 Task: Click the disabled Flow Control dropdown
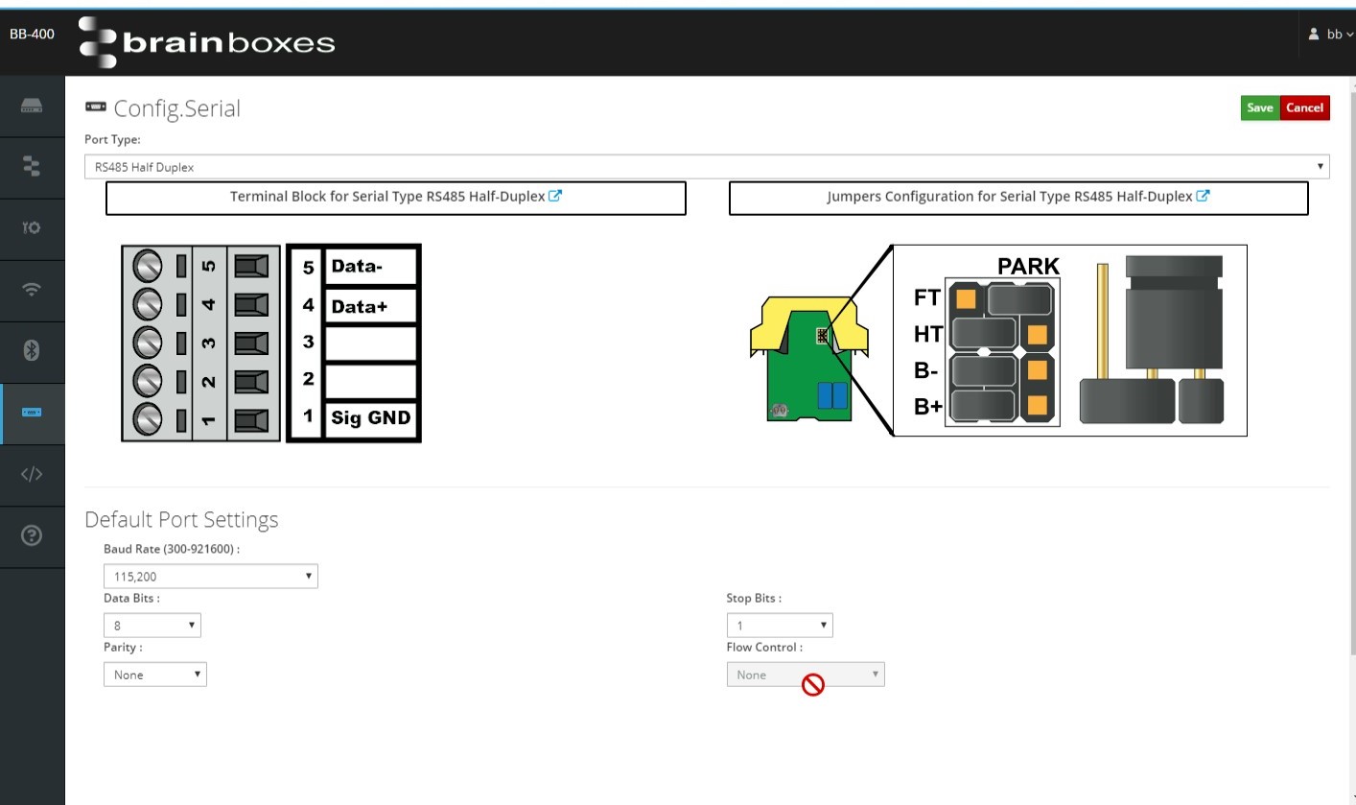805,675
